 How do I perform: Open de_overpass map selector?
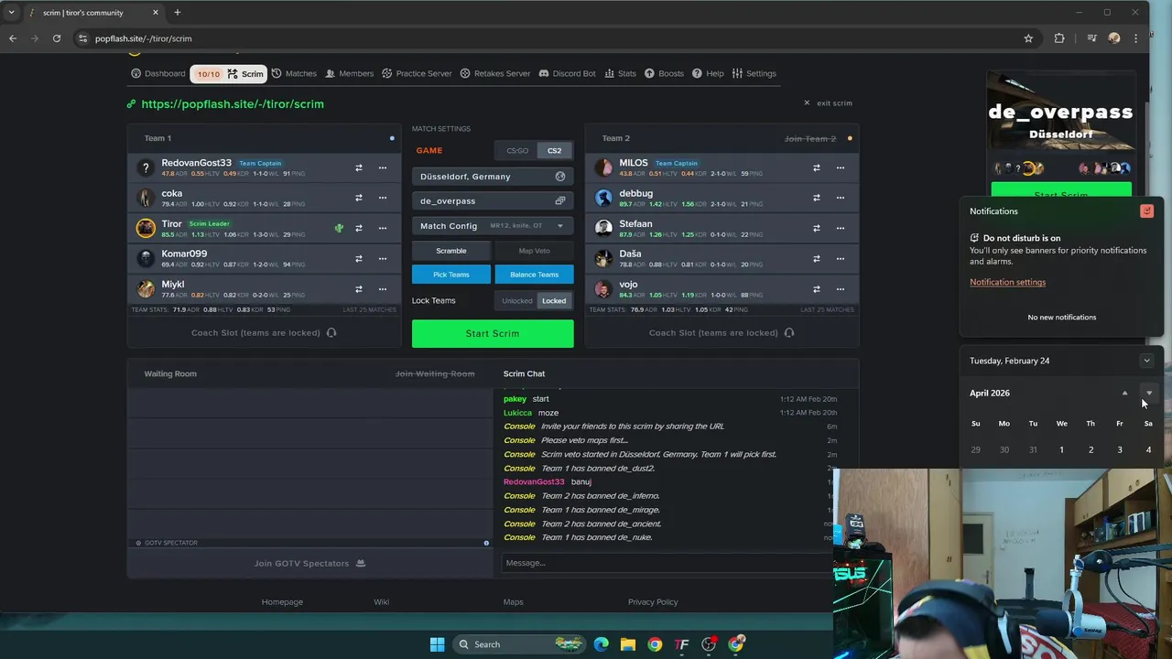point(493,200)
